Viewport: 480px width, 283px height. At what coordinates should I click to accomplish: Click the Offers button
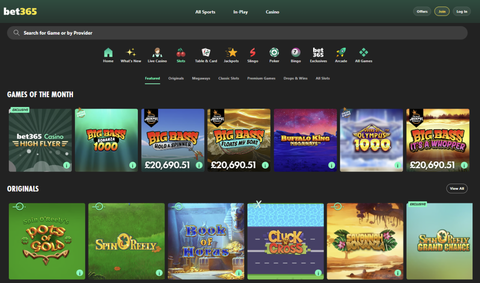coord(422,11)
